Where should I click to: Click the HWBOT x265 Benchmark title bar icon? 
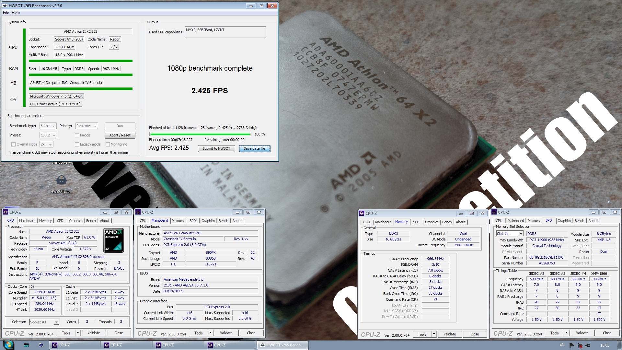[x=5, y=6]
